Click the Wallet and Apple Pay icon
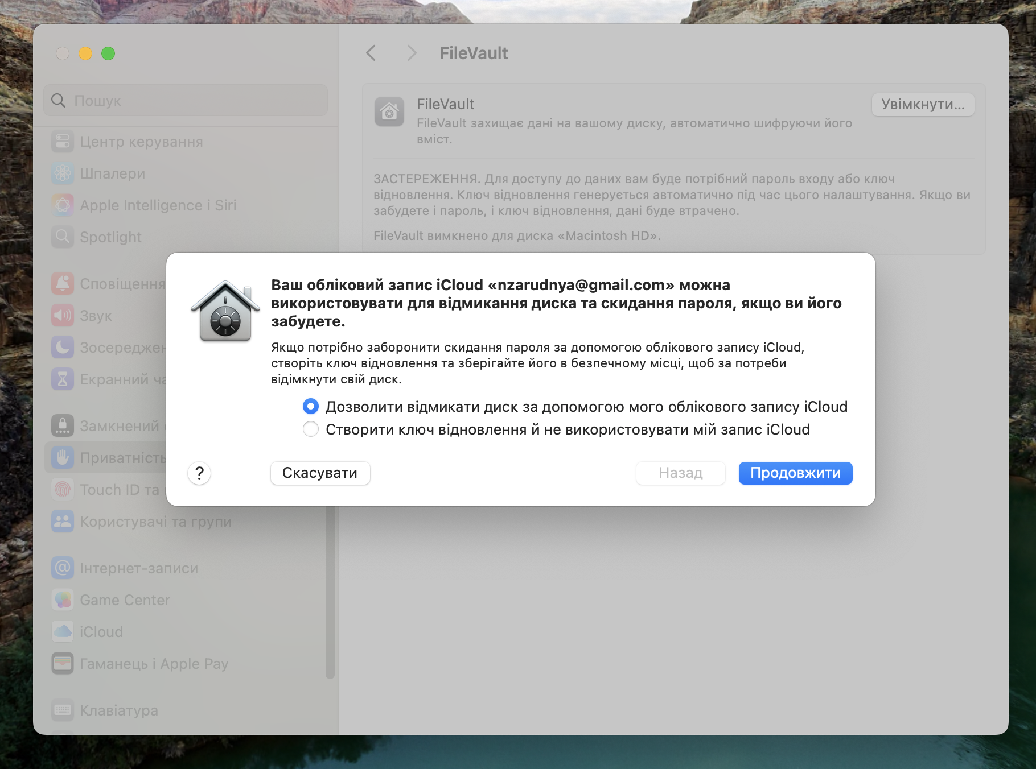 [63, 664]
